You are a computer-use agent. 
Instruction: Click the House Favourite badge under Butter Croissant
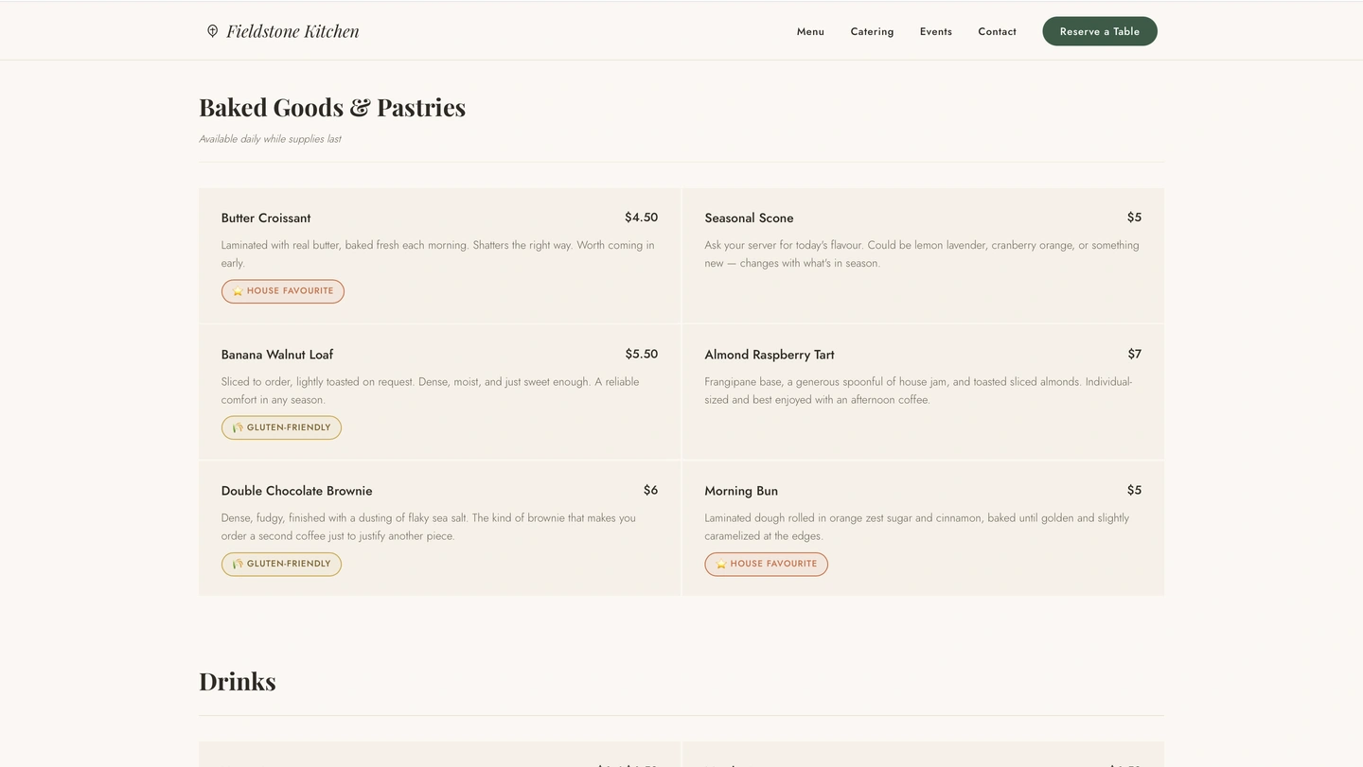coord(283,291)
